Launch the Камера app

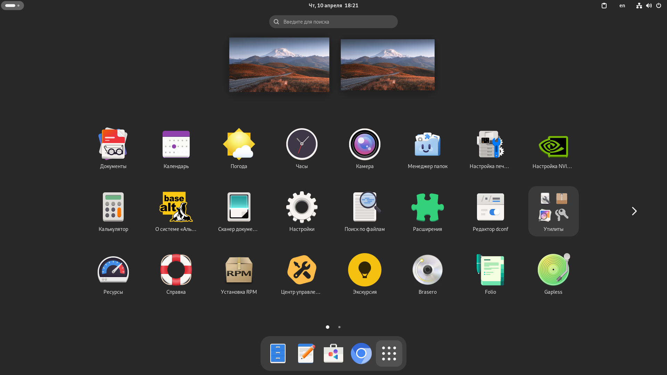[365, 148]
